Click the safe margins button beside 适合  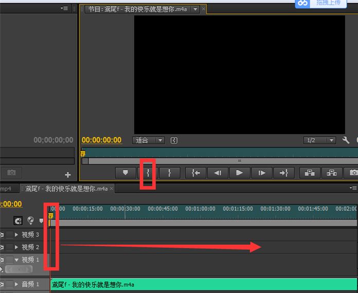(174, 140)
